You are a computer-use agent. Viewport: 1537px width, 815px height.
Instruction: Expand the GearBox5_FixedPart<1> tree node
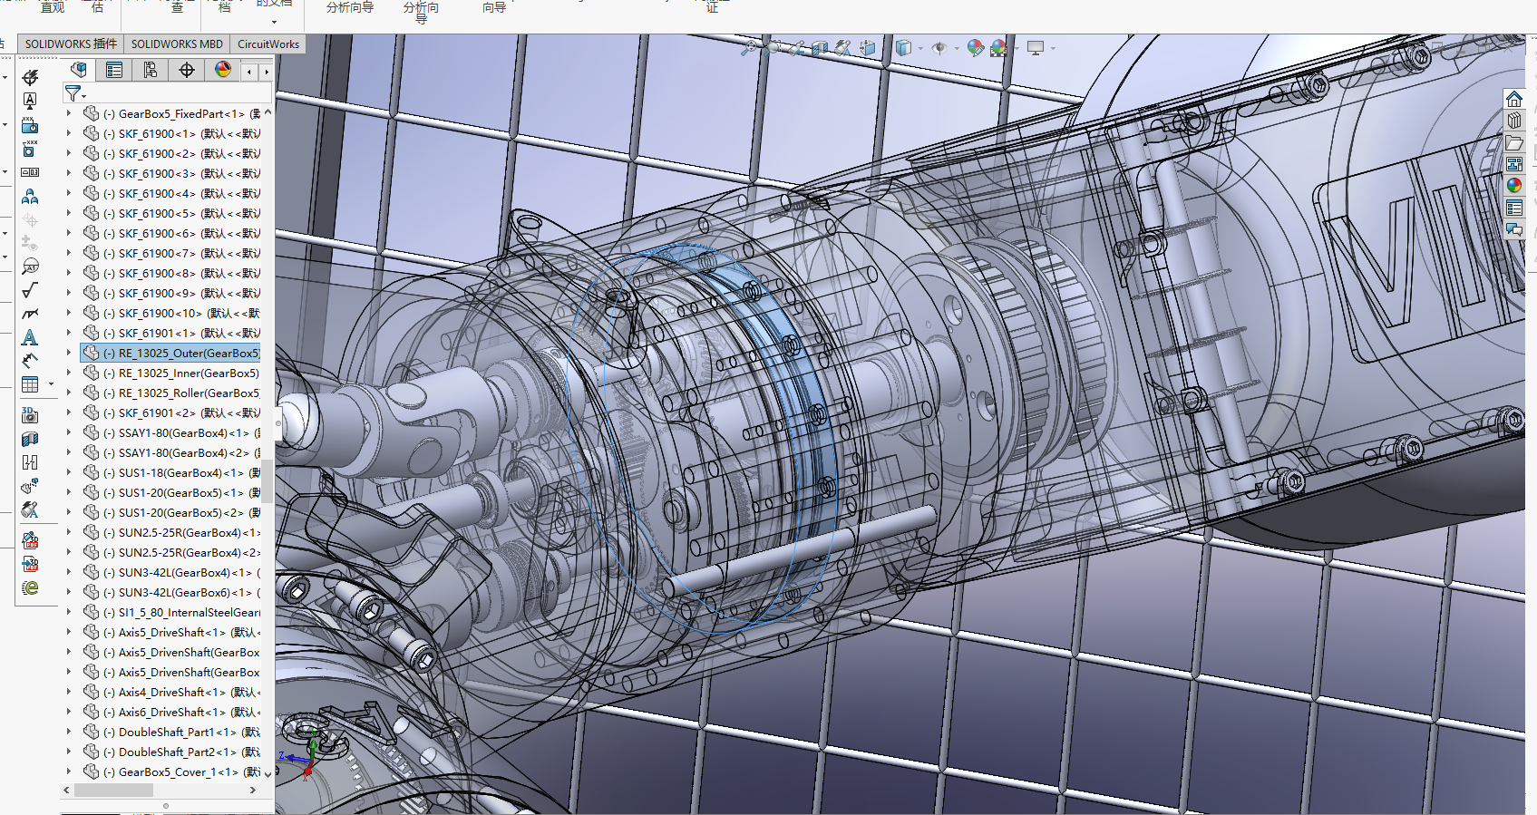point(69,113)
